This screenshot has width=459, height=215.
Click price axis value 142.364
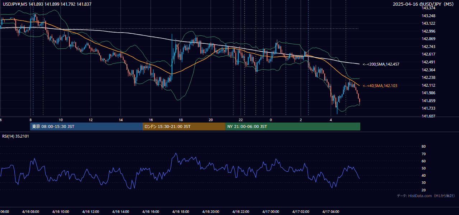point(428,70)
